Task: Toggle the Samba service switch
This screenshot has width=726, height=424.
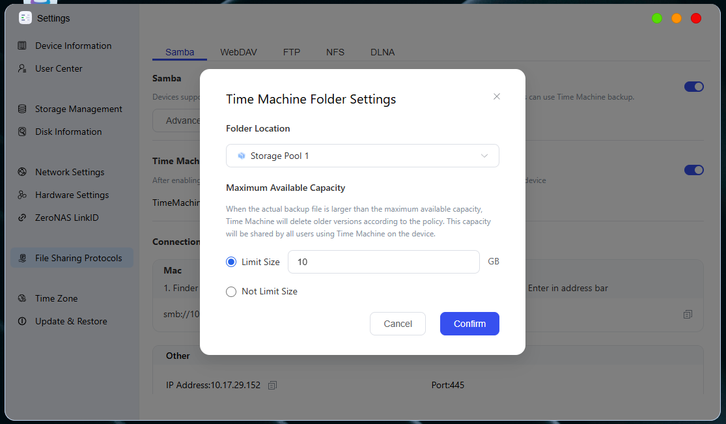Action: click(x=693, y=87)
